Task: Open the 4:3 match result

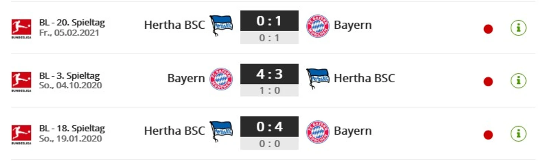Action: tap(269, 74)
